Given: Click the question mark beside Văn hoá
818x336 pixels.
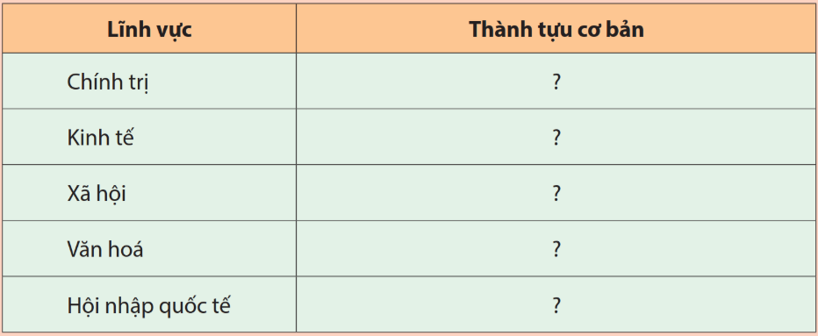Looking at the screenshot, I should [556, 249].
